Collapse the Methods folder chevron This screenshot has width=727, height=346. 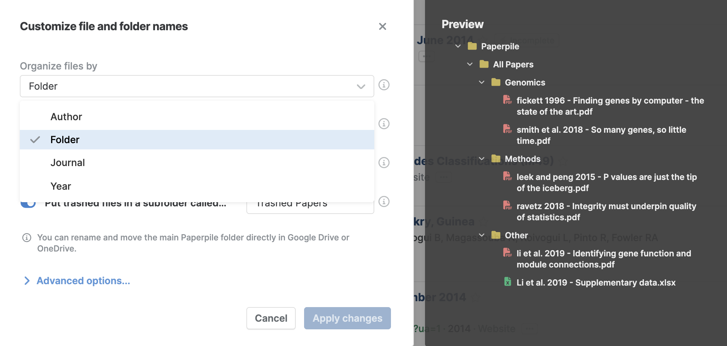pos(482,159)
